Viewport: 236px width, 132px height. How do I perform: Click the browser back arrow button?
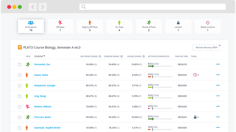point(33,7)
